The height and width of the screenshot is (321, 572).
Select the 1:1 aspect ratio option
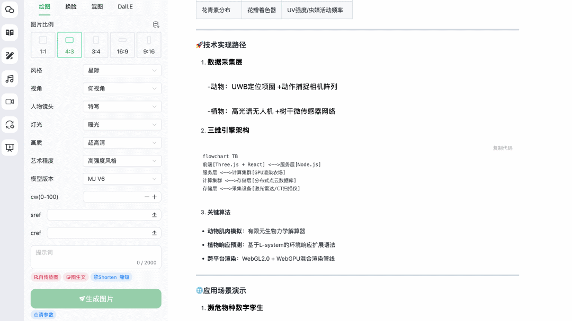point(43,45)
